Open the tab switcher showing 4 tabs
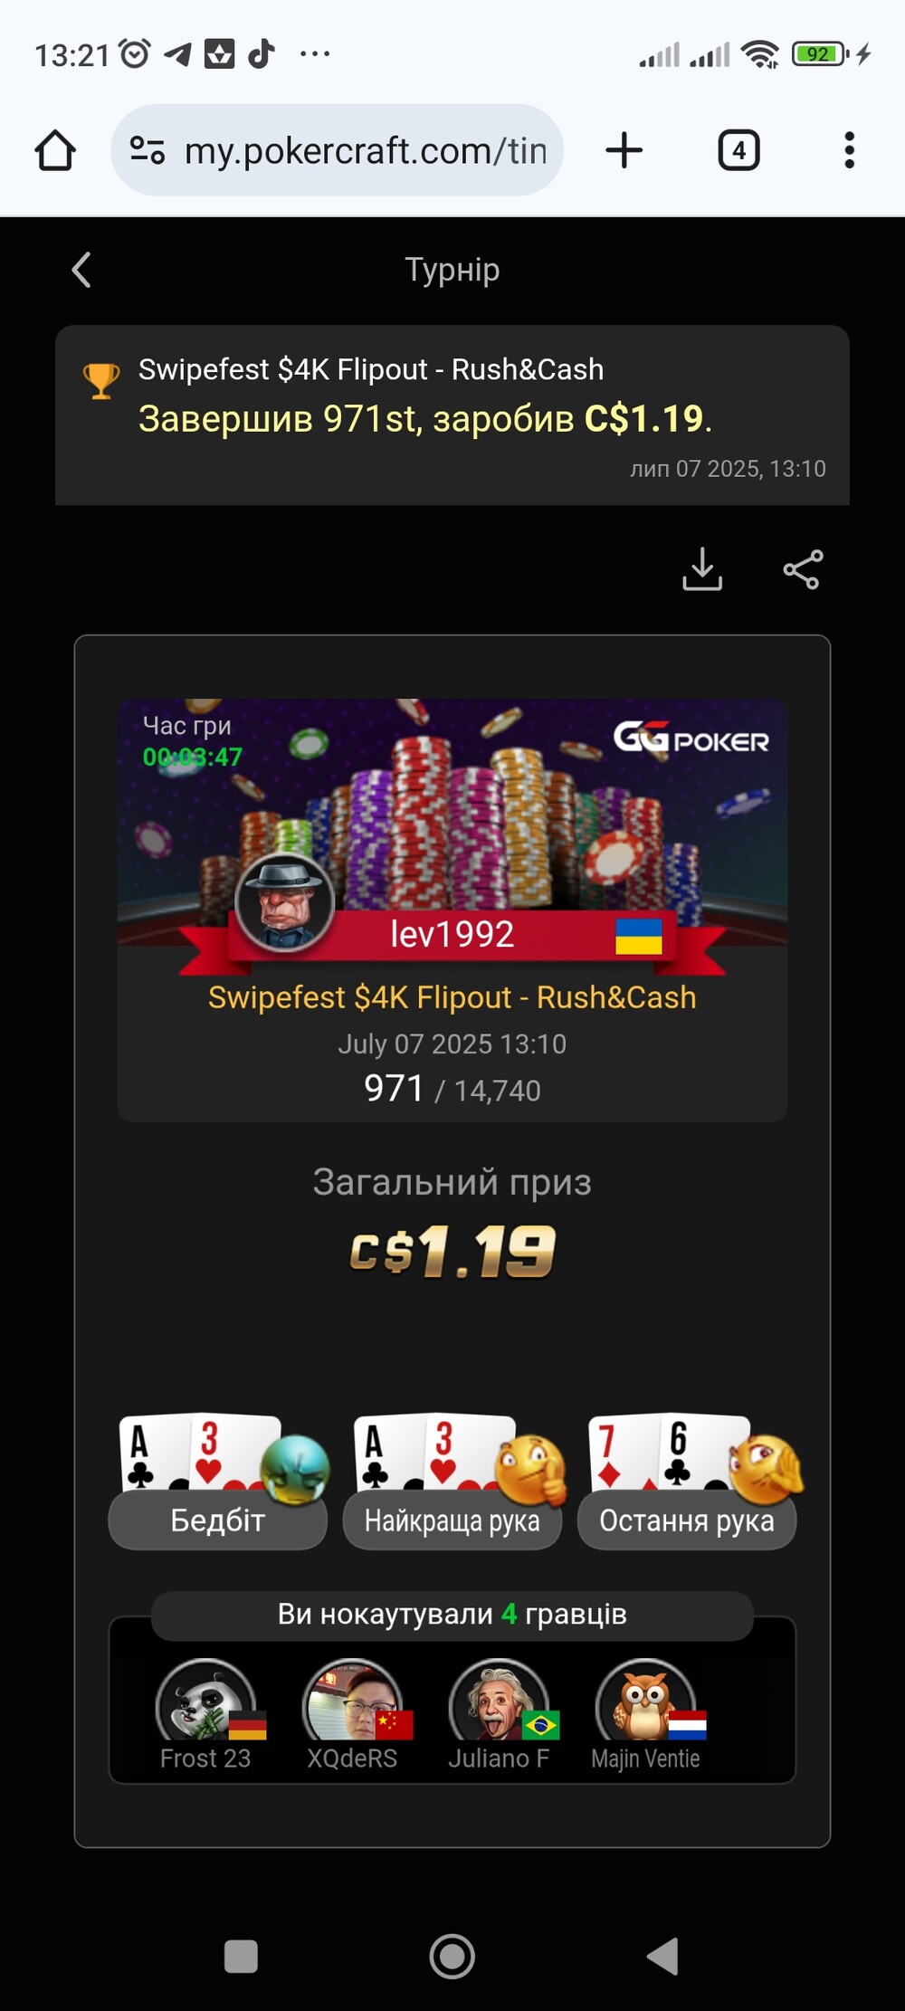The width and height of the screenshot is (905, 2011). coord(738,150)
